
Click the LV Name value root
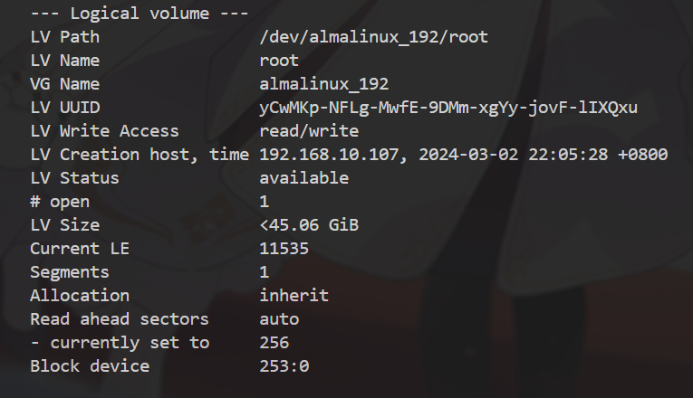point(279,61)
